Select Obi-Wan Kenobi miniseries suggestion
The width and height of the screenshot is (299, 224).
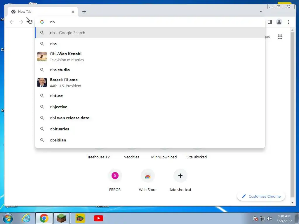pyautogui.click(x=150, y=57)
